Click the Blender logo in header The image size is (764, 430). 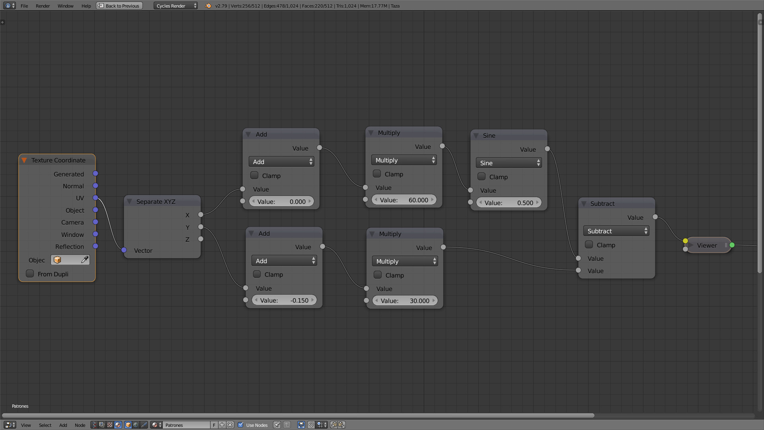(208, 6)
